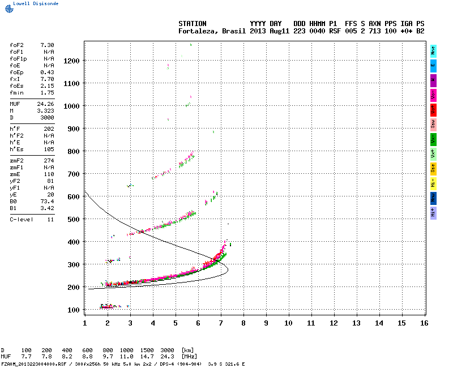The width and height of the screenshot is (453, 368).
Task: Select the lavender Hi+ legend swatch
Action: pos(433,213)
